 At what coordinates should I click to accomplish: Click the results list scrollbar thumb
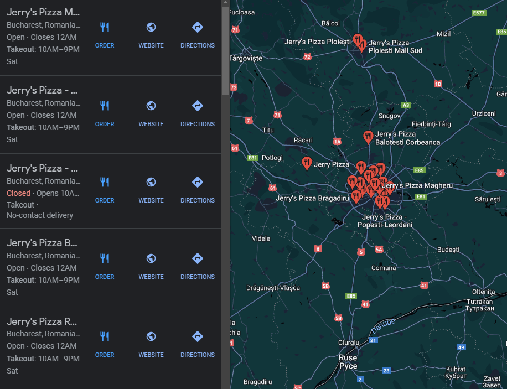(225, 51)
